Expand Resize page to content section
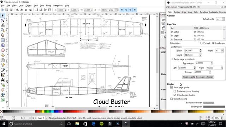 (172, 59)
